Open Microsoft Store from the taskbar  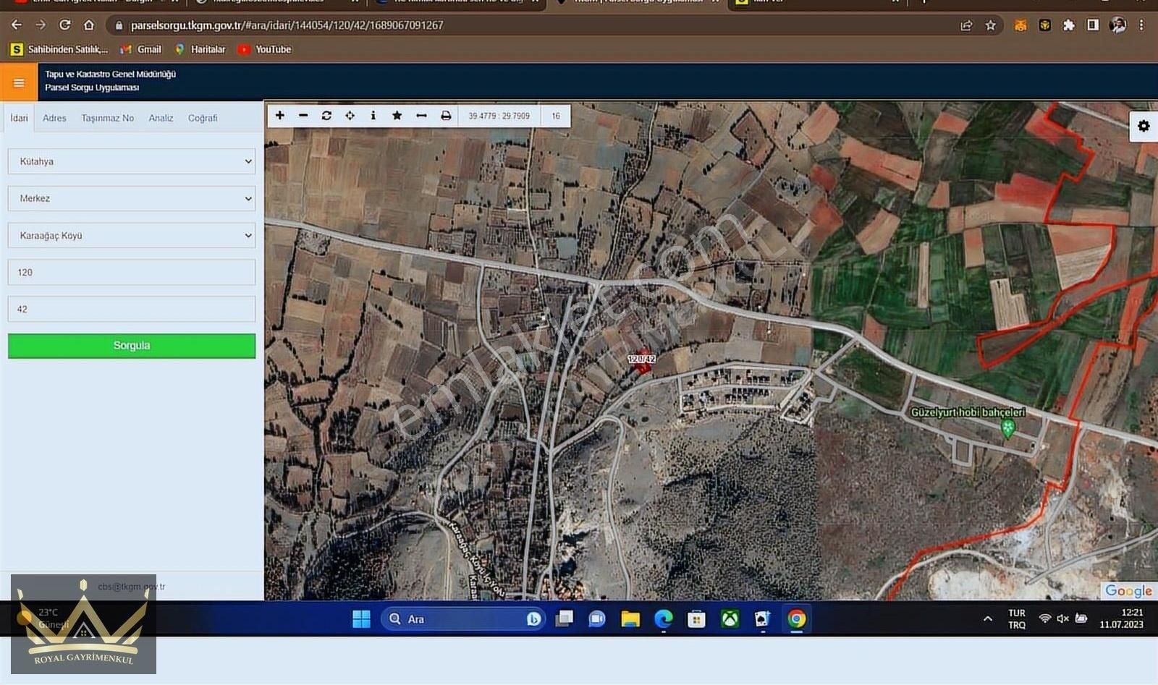pos(696,619)
